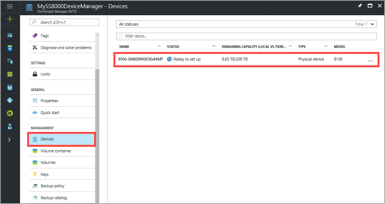Click the Ready to set up status icon

point(169,59)
